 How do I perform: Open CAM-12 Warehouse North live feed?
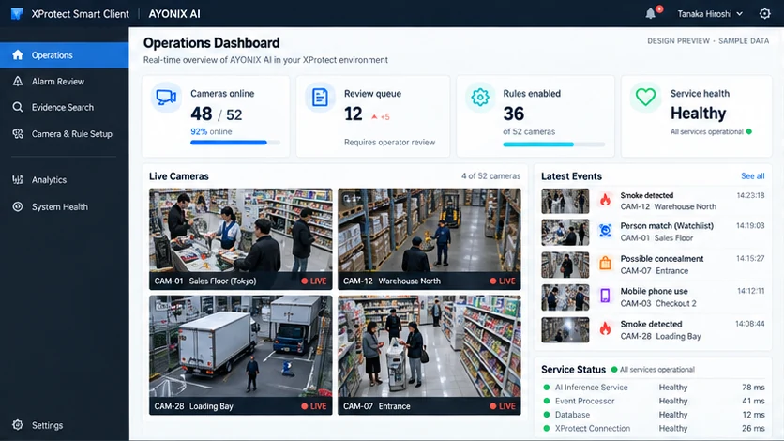pos(429,239)
